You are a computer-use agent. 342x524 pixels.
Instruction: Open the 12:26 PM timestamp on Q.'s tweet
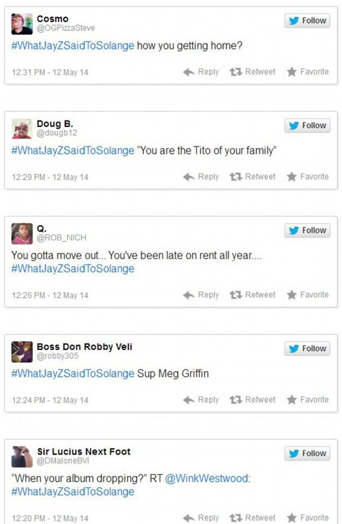pyautogui.click(x=50, y=295)
